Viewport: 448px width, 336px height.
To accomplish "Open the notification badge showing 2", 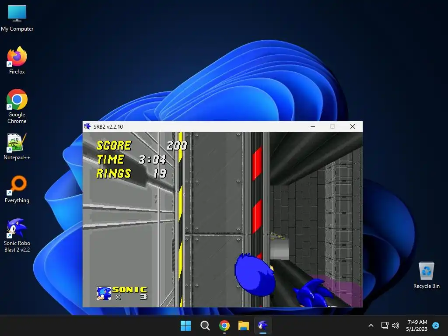I will click(436, 325).
